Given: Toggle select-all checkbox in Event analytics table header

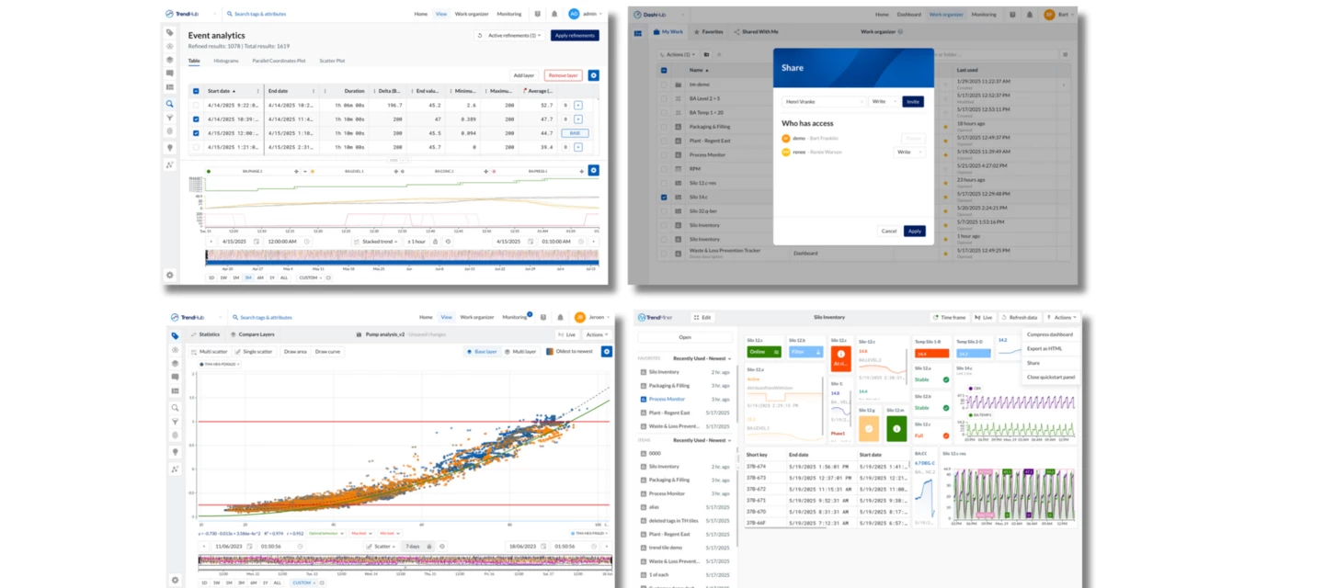Looking at the screenshot, I should 196,91.
